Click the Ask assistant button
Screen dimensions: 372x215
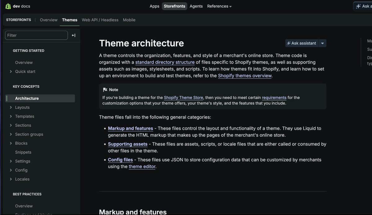click(302, 43)
